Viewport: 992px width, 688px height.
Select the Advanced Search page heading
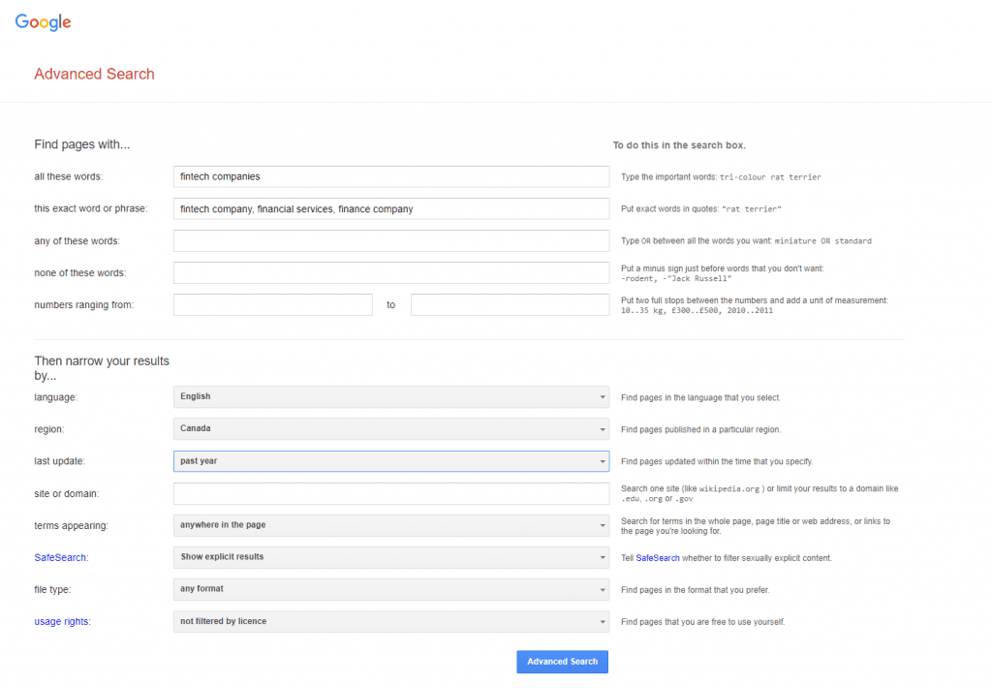point(94,74)
